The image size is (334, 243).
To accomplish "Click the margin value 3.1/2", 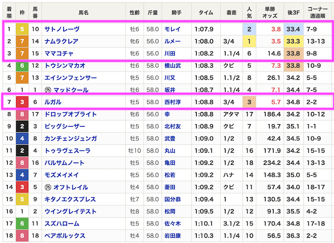I will 231,224.
